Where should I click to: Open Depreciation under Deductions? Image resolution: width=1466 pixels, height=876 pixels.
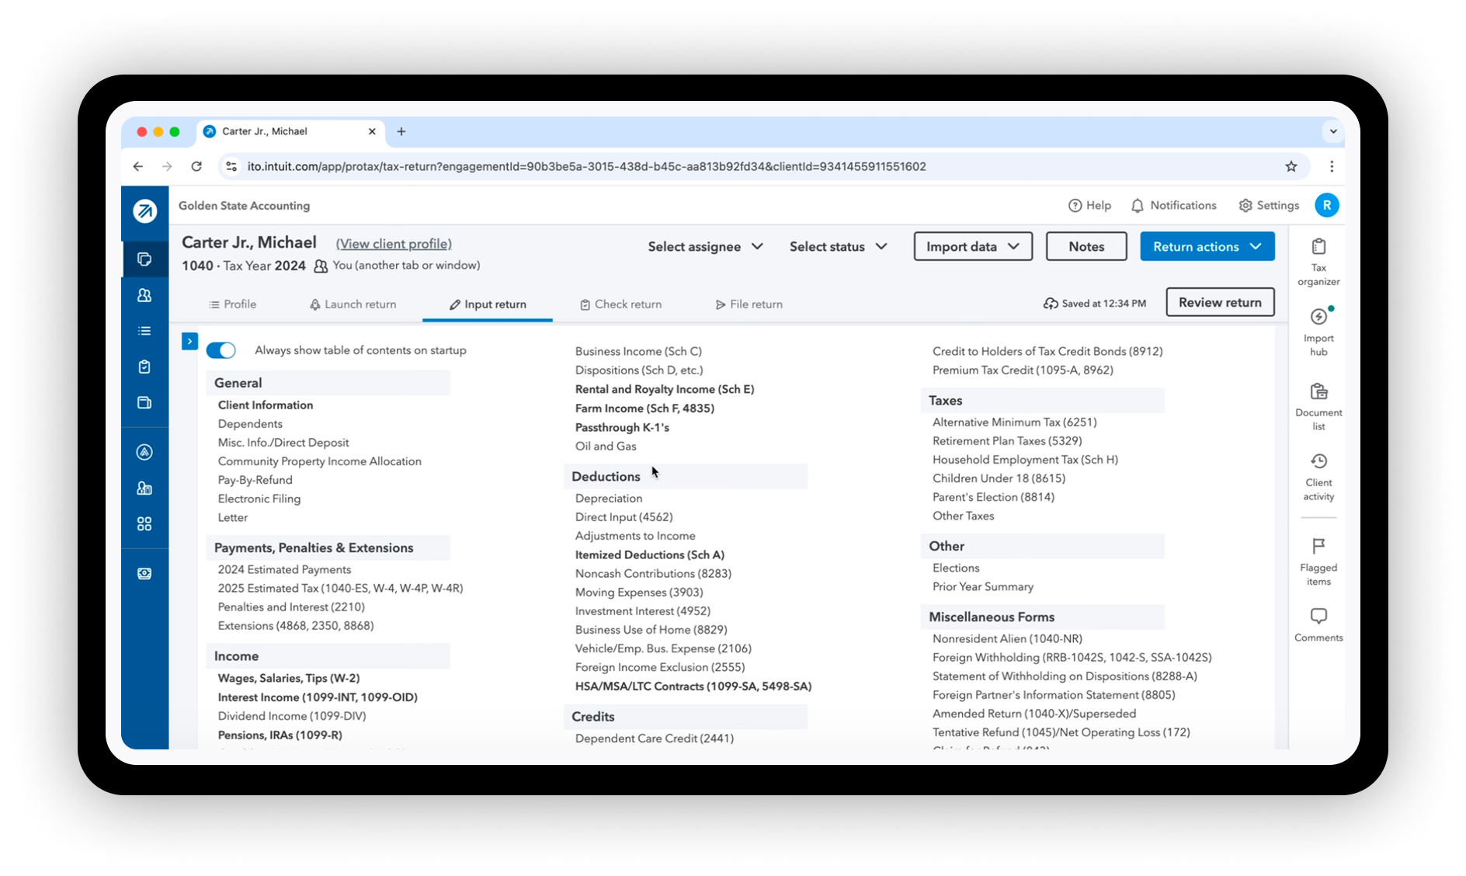[609, 498]
